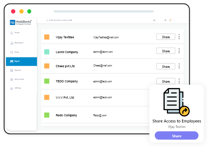212x151 pixels.
Task: Open Help Center globe icon
Action: (12, 79)
